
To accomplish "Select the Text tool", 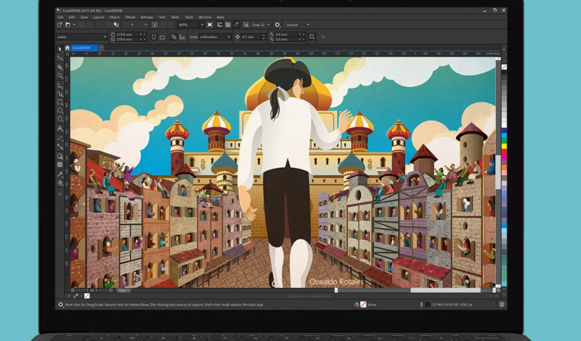I will [60, 129].
